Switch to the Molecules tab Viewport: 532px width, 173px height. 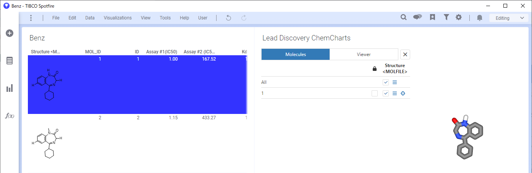coord(296,54)
